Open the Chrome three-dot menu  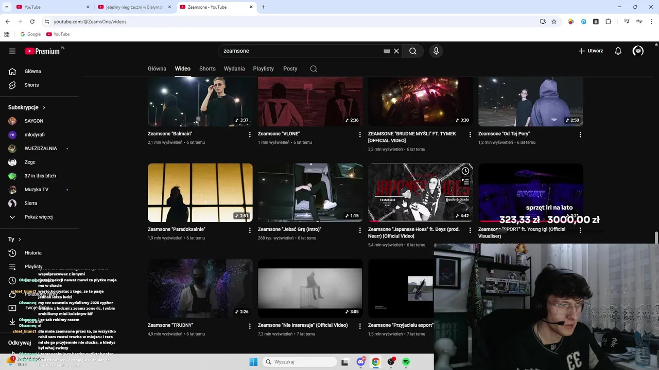(x=652, y=22)
